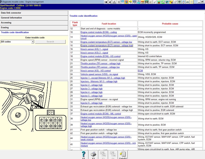Select row text 'Engine speed (RPM) sensor - incorrect signal'

[x=102, y=60]
